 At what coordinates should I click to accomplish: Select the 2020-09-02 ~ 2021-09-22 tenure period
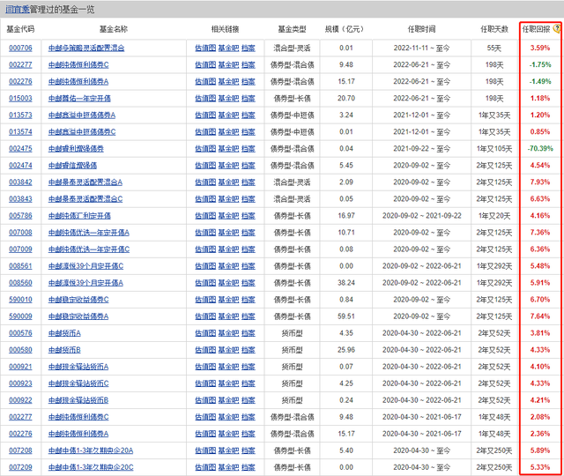tap(421, 216)
